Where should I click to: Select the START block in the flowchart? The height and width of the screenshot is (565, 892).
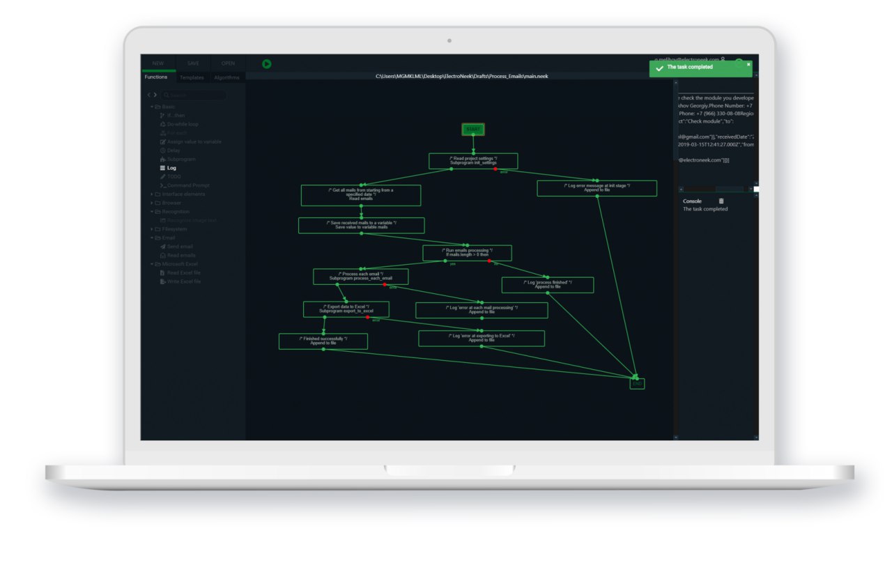pos(472,130)
